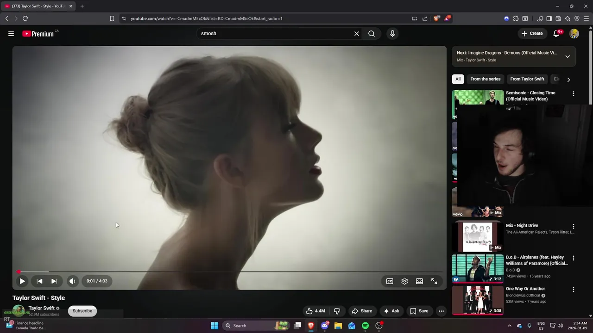Open the Taylor Swift channel name link
The height and width of the screenshot is (333, 593).
[42, 308]
